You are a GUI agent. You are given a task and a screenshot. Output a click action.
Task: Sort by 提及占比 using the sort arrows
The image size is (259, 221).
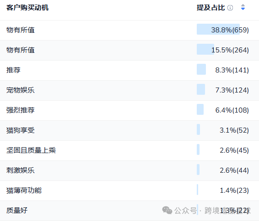[243, 7]
